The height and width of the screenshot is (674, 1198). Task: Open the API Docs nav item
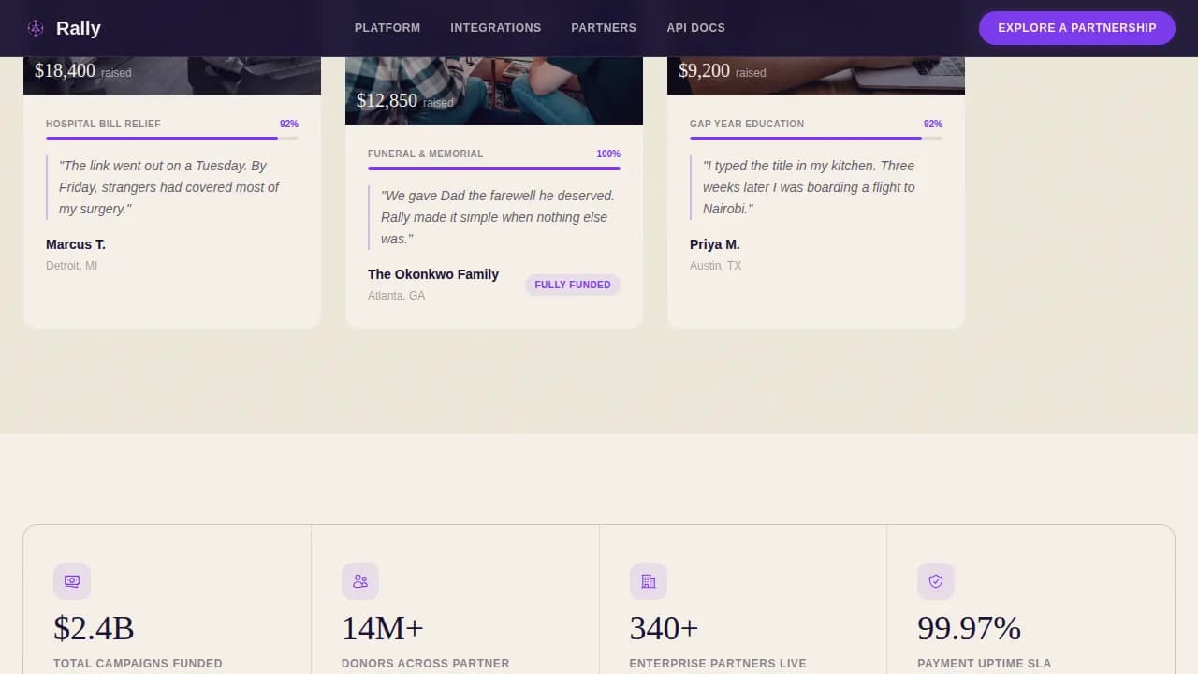click(695, 28)
